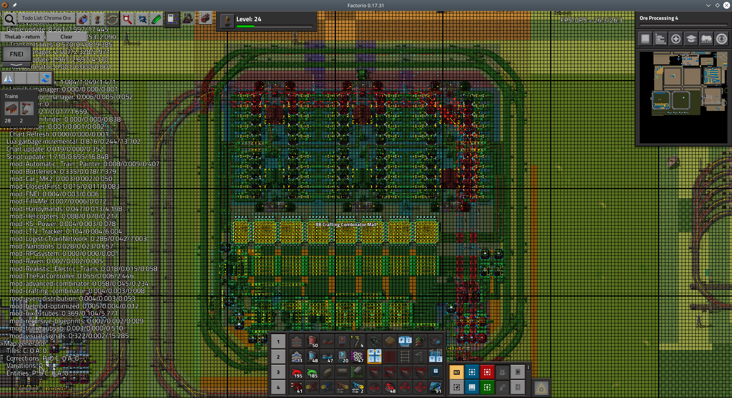Select the red wire with count 195
This screenshot has width=732, height=398.
click(x=297, y=372)
